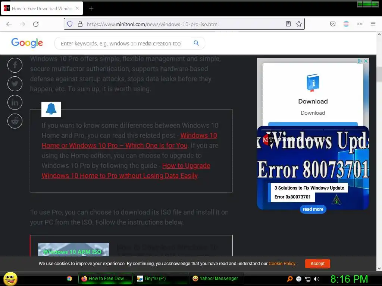Click the browser forward arrow
The height and width of the screenshot is (286, 382).
[22, 24]
